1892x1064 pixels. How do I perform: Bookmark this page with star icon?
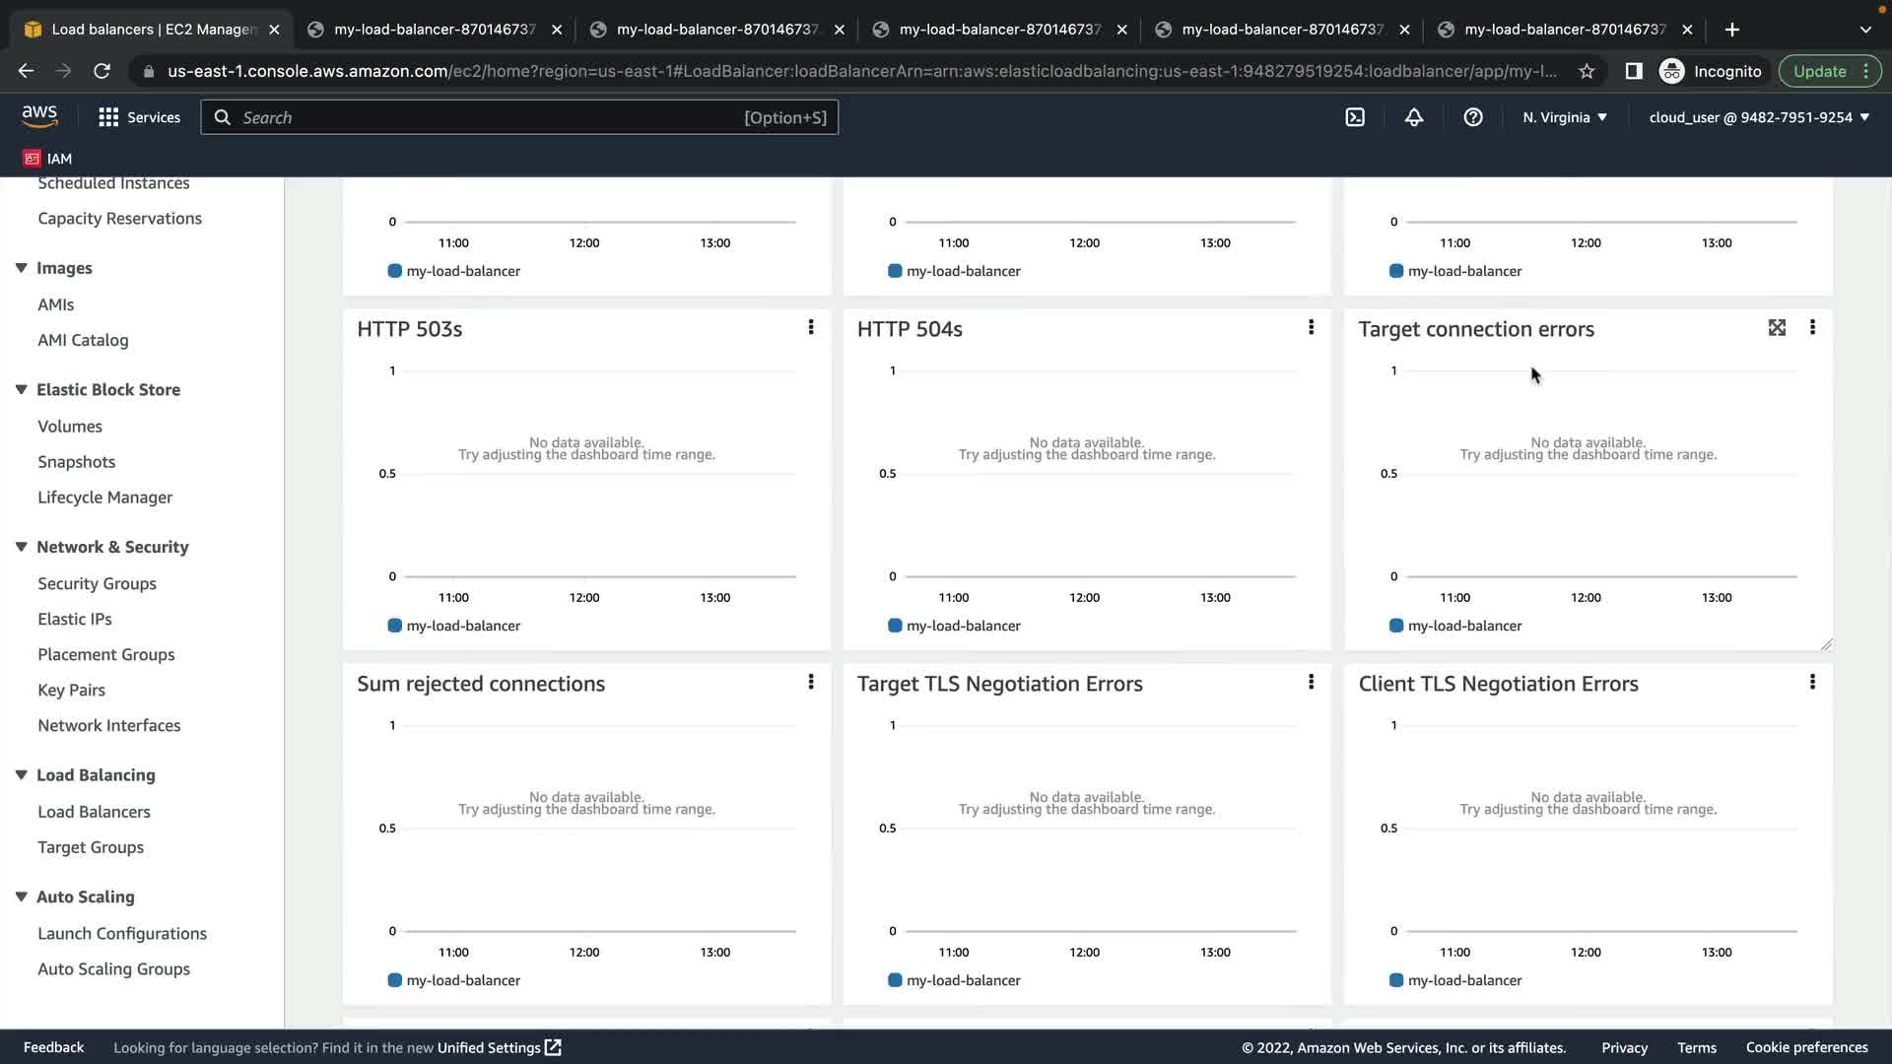point(1587,71)
